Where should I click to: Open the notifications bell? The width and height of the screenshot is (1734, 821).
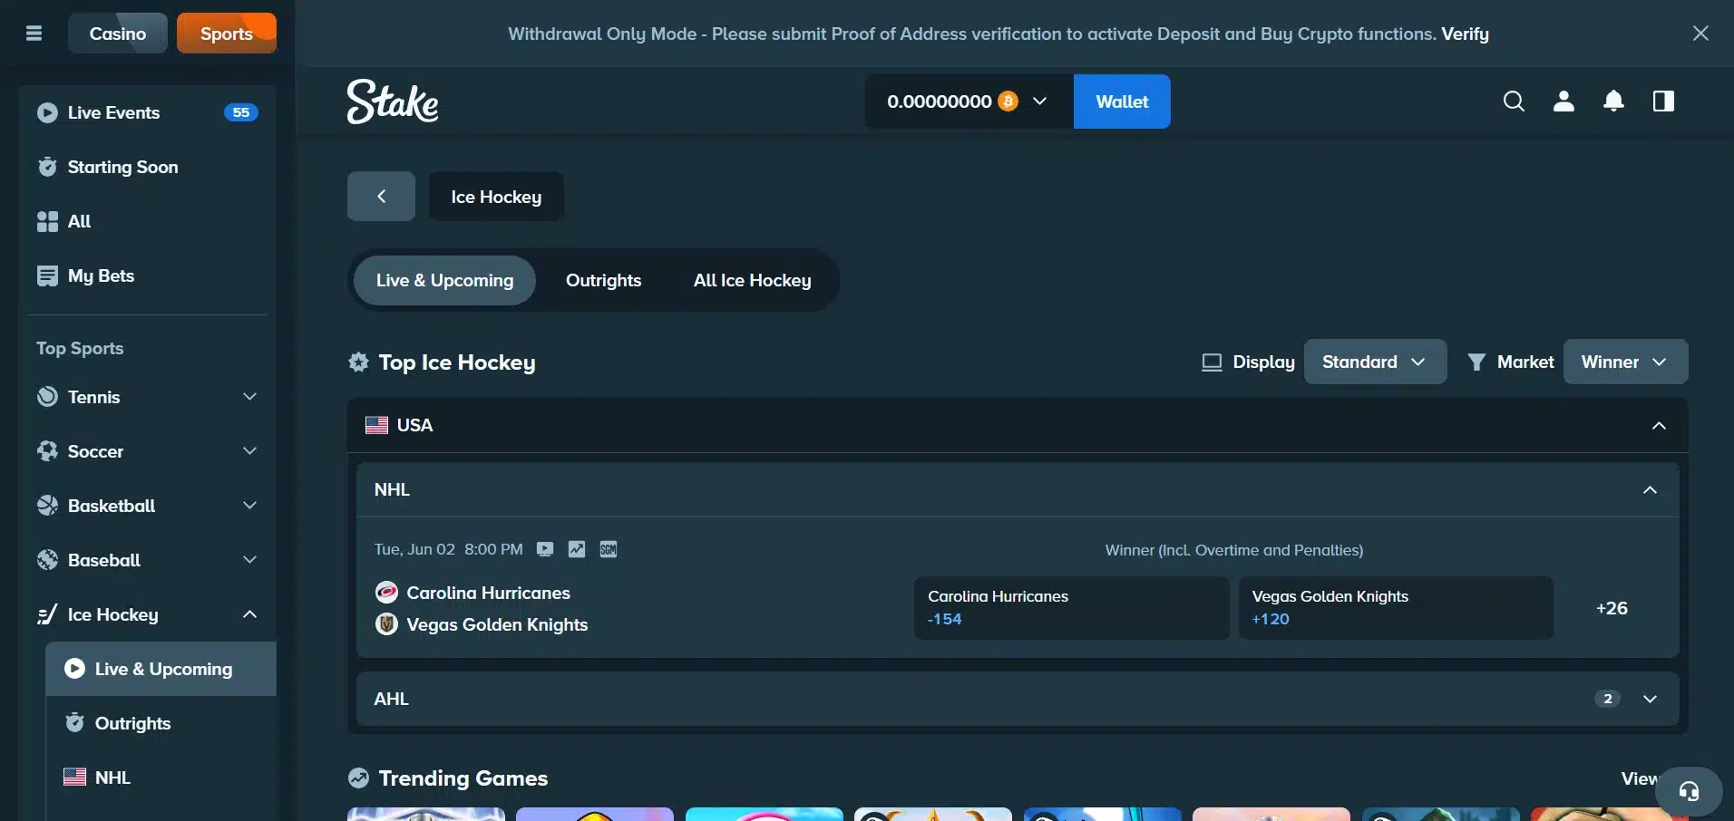1613,101
